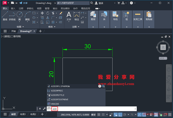Image resolution: width=173 pixels, height=118 pixels.
Task: Click the WCS coordinate system button
Action: [x=163, y=58]
